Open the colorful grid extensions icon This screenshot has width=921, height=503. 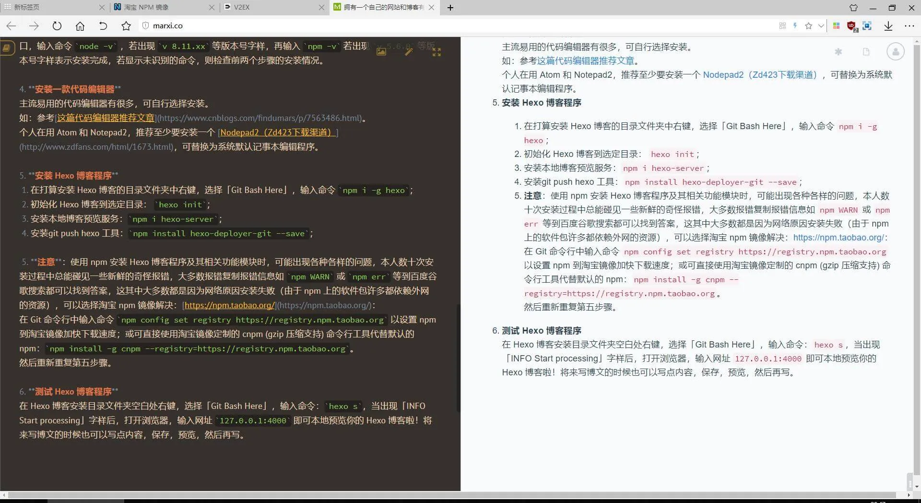click(837, 26)
